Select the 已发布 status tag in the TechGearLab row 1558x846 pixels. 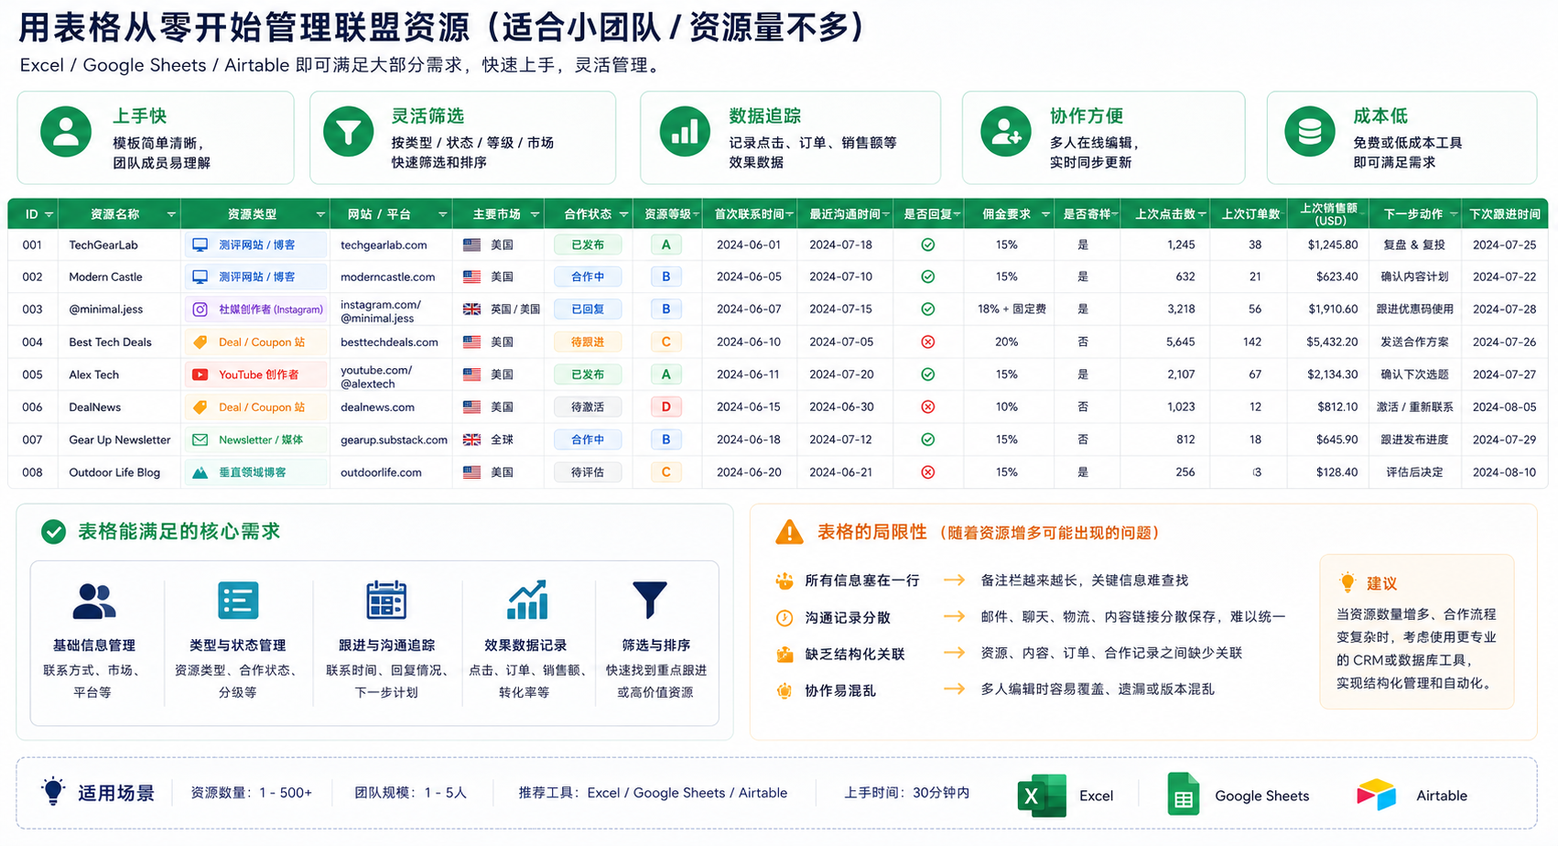588,244
